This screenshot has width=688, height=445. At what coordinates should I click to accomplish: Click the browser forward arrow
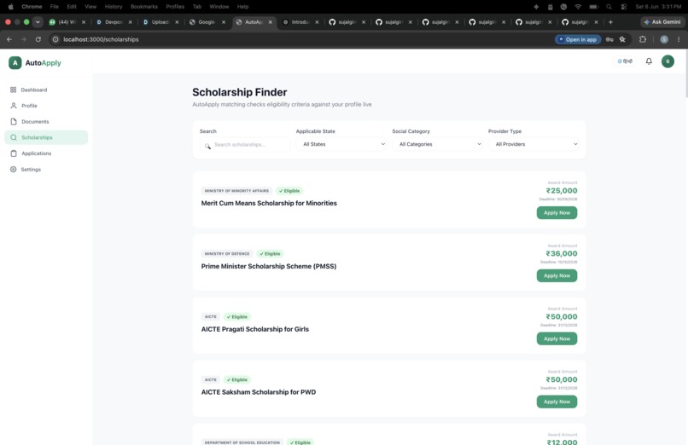(24, 39)
